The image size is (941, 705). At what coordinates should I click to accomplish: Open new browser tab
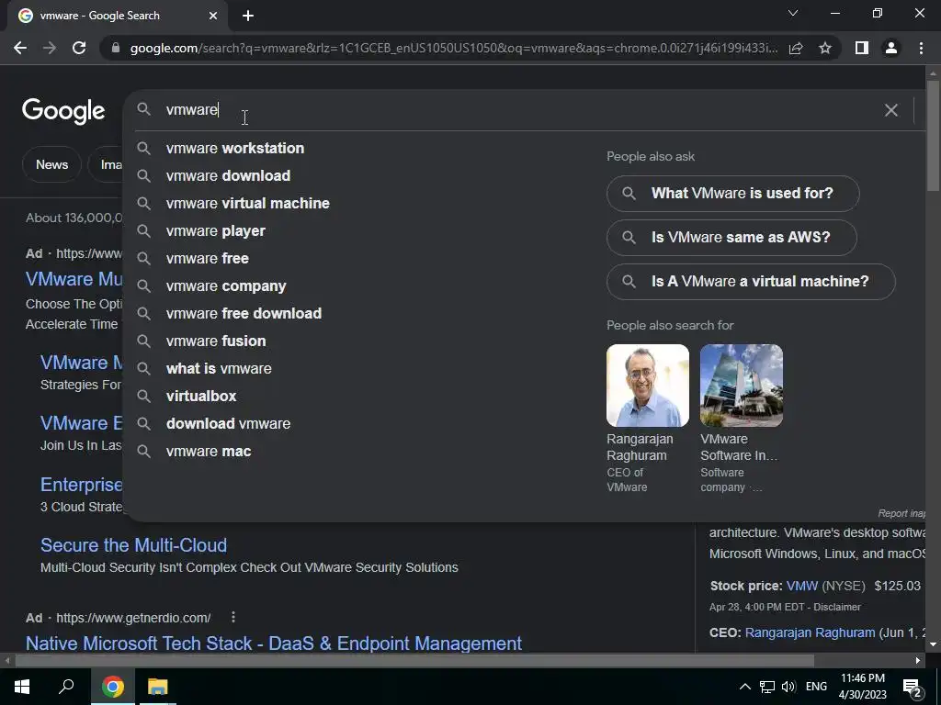(x=248, y=17)
